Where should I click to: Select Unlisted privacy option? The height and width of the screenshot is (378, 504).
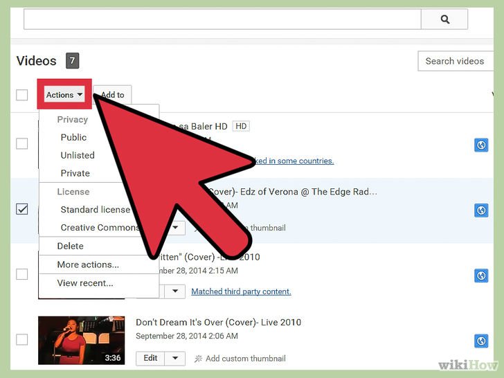pyautogui.click(x=78, y=155)
